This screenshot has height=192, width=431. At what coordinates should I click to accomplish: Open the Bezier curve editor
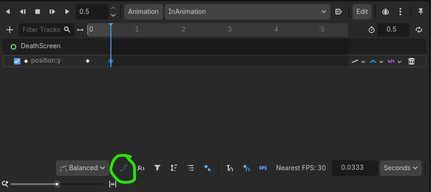123,168
